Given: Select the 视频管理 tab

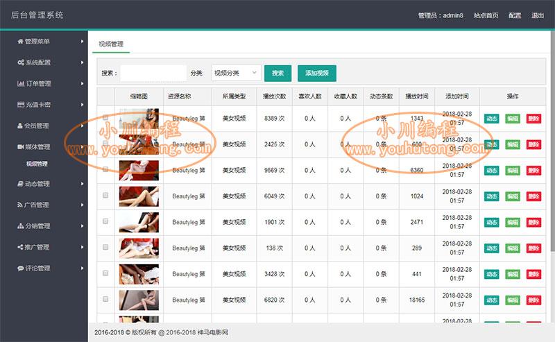Looking at the screenshot, I should tap(111, 44).
